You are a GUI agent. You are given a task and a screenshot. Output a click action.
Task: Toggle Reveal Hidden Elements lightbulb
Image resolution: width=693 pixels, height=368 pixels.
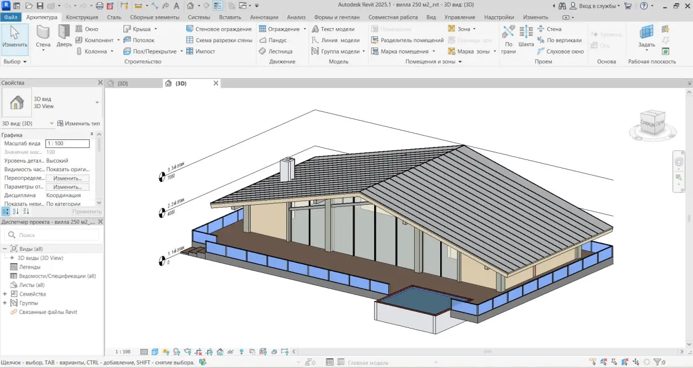pos(241,351)
